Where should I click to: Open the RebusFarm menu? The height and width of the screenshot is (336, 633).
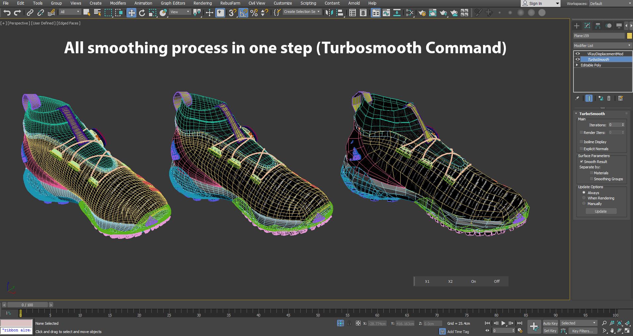230,3
